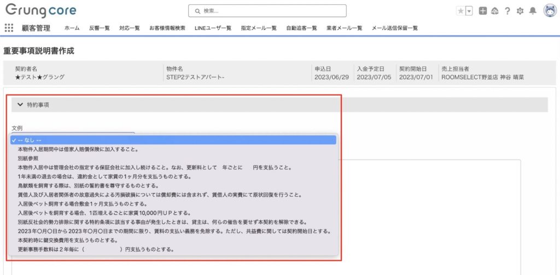
Task: Open the user profile avatar
Action: pos(550,10)
